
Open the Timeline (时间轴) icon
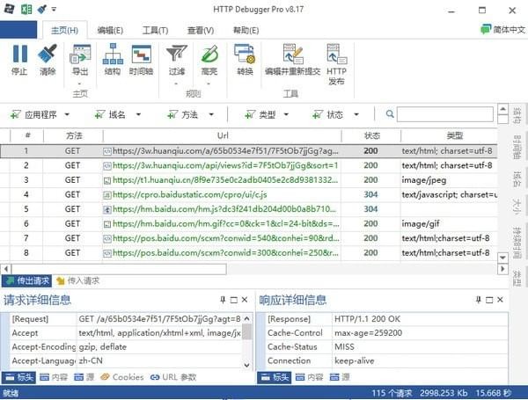(x=142, y=55)
